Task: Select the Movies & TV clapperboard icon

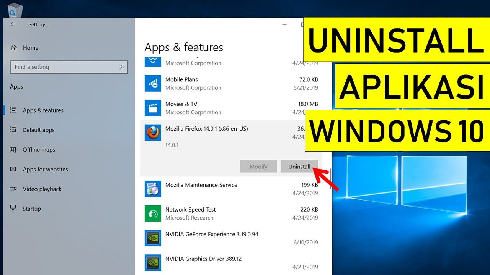Action: pyautogui.click(x=153, y=108)
